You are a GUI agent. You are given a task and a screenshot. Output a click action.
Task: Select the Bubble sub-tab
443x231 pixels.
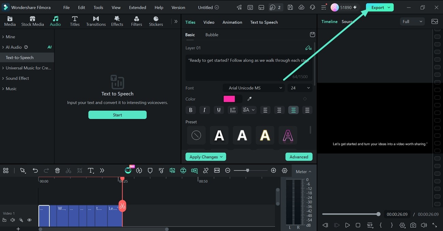click(x=212, y=35)
